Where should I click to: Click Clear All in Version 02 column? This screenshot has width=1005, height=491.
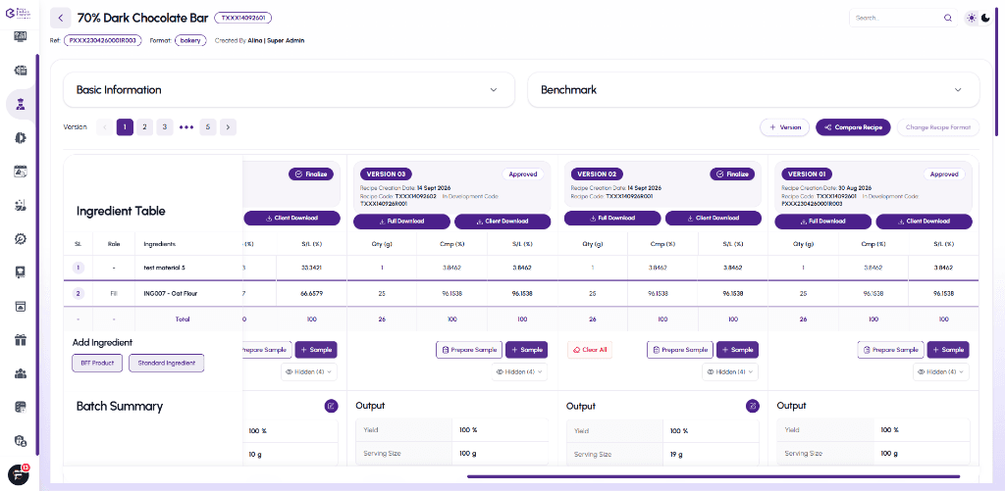click(590, 350)
